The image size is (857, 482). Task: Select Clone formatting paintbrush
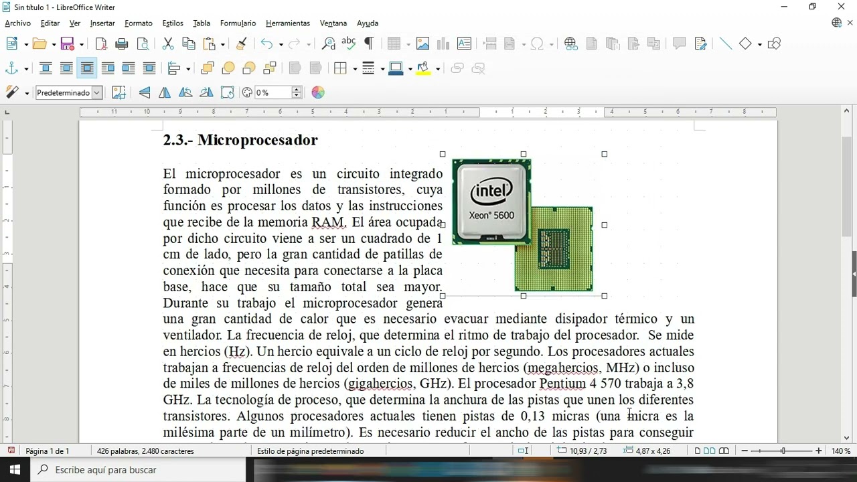tap(242, 44)
